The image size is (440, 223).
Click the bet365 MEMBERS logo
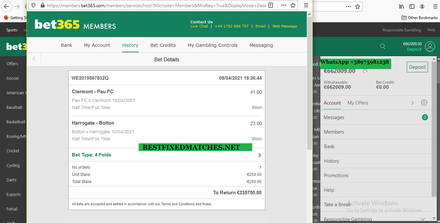tap(75, 25)
